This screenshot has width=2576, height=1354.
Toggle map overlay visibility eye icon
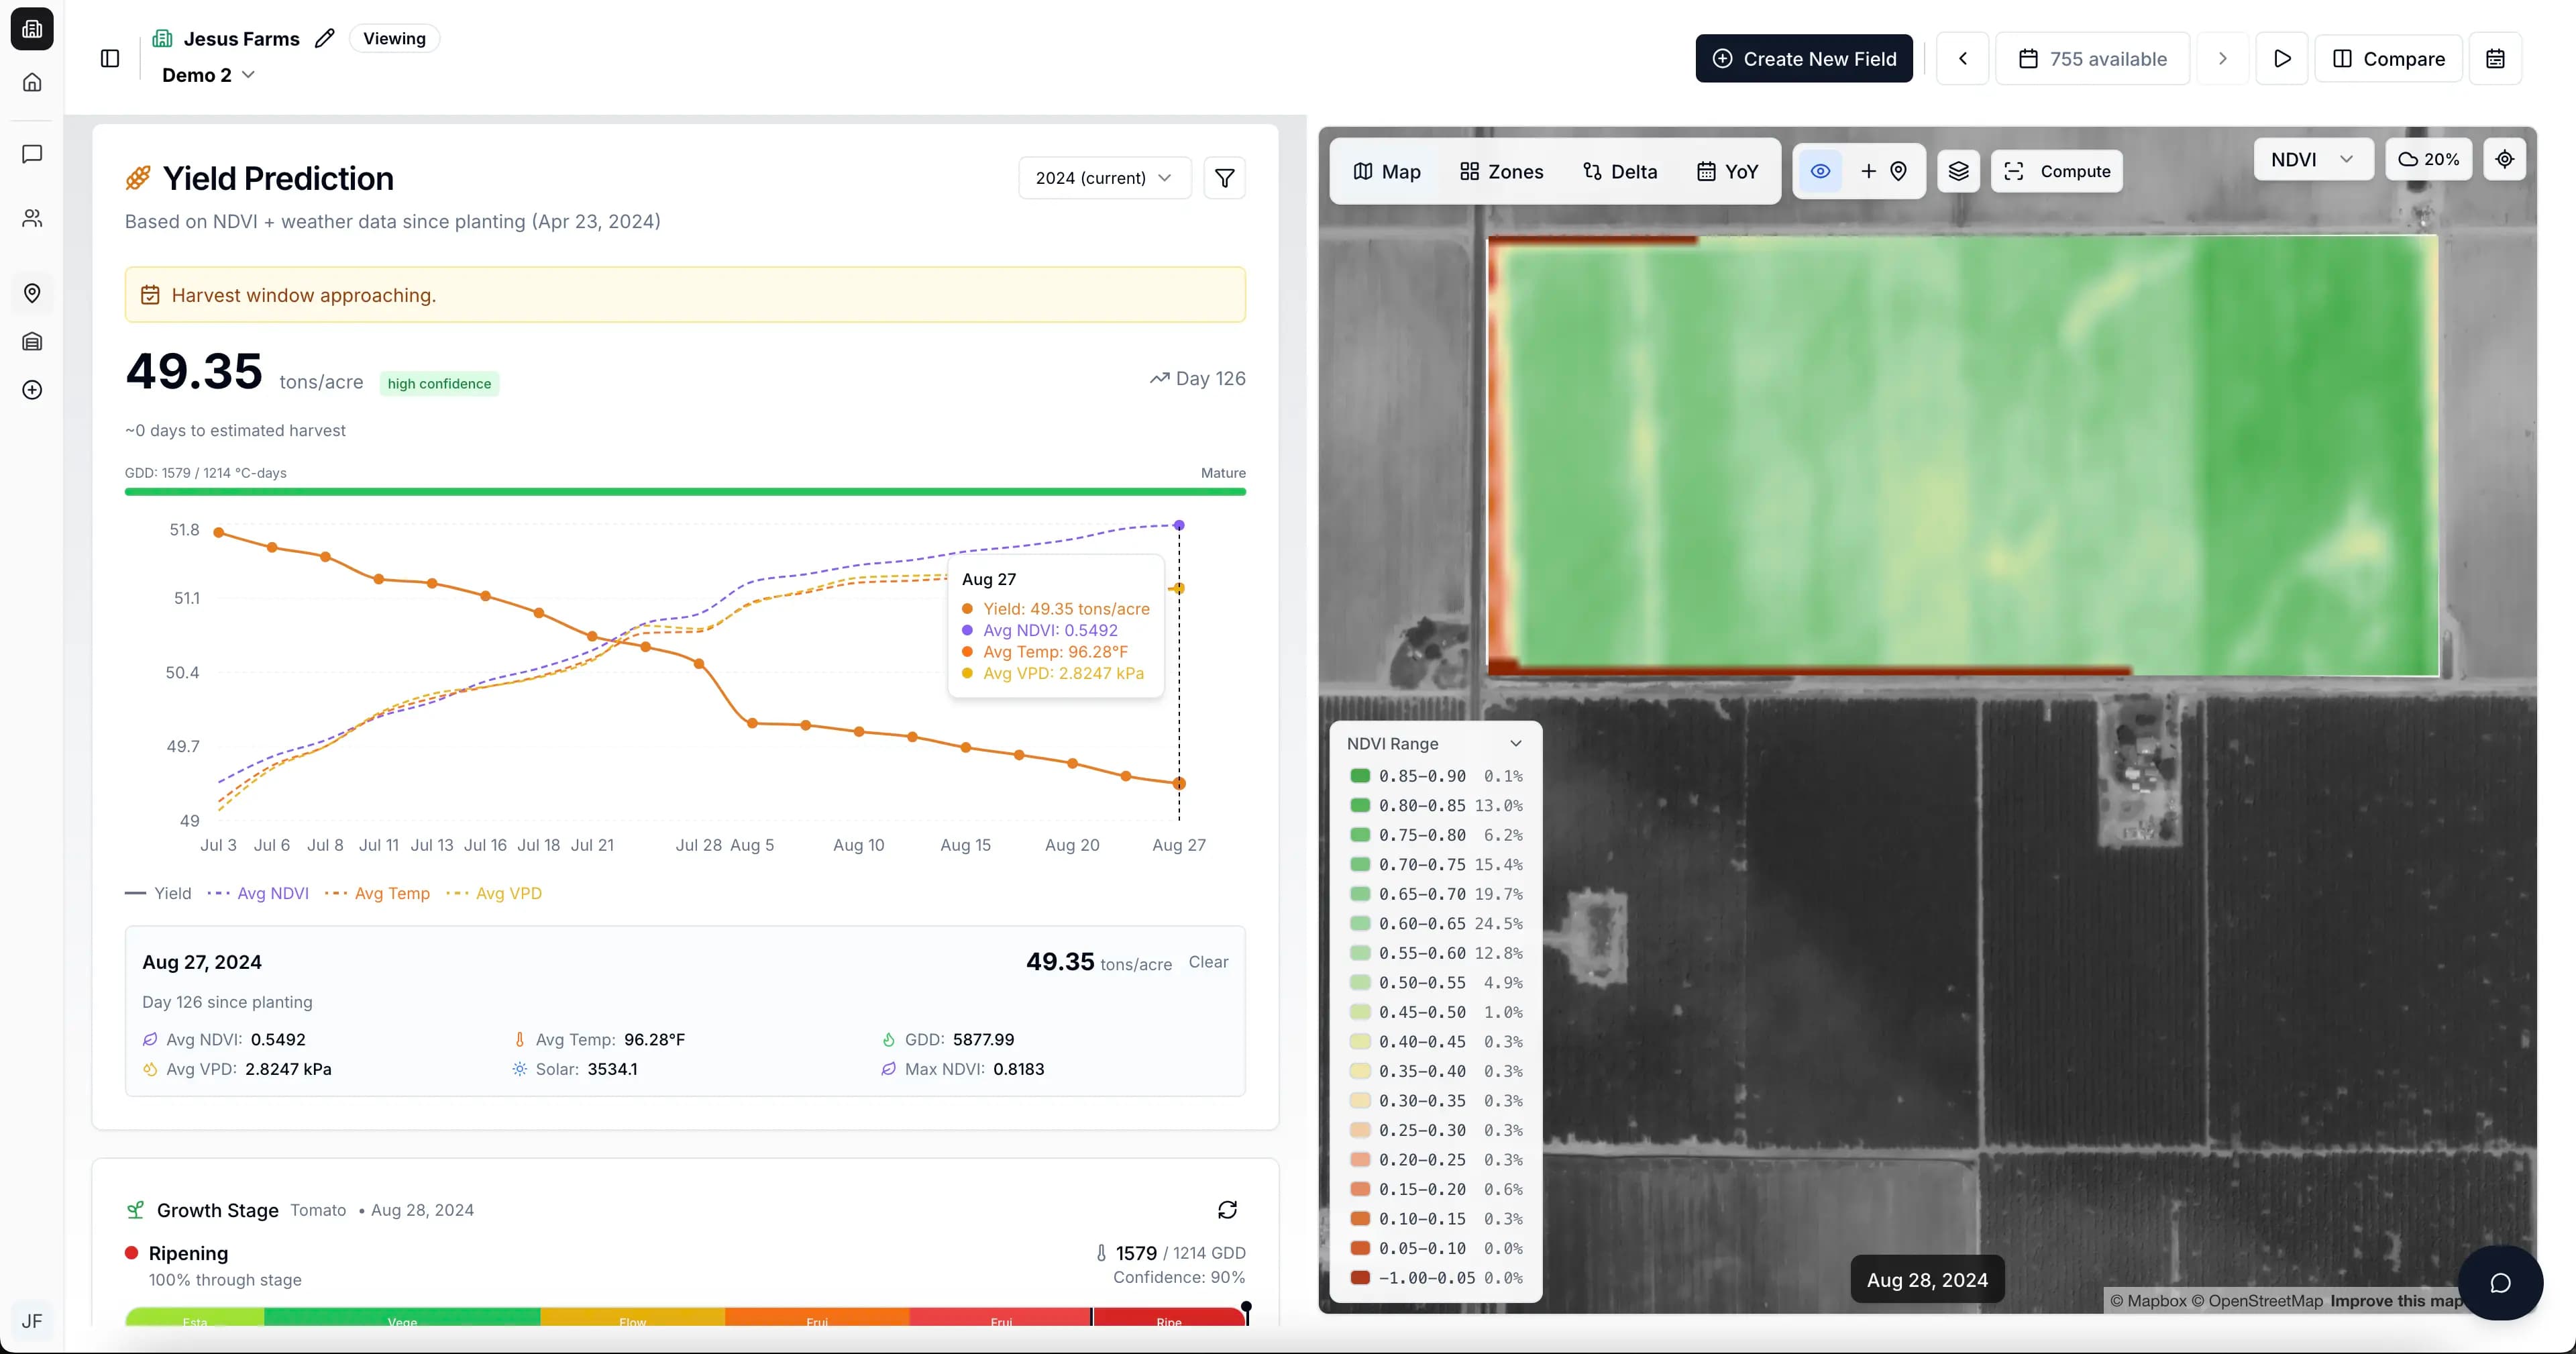[1820, 171]
